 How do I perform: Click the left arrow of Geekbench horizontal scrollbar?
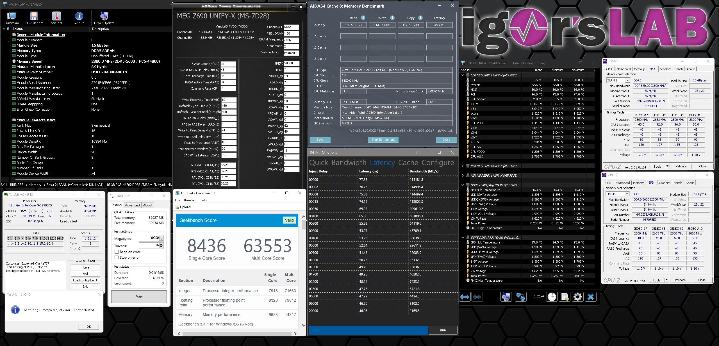[179, 334]
